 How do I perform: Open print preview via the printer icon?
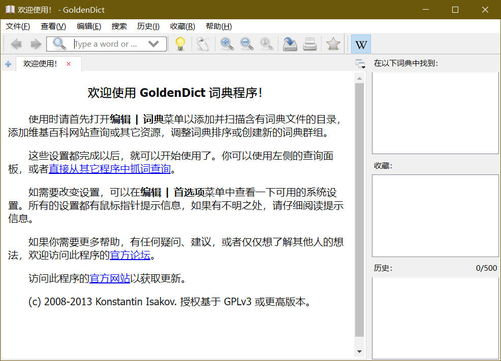(310, 44)
